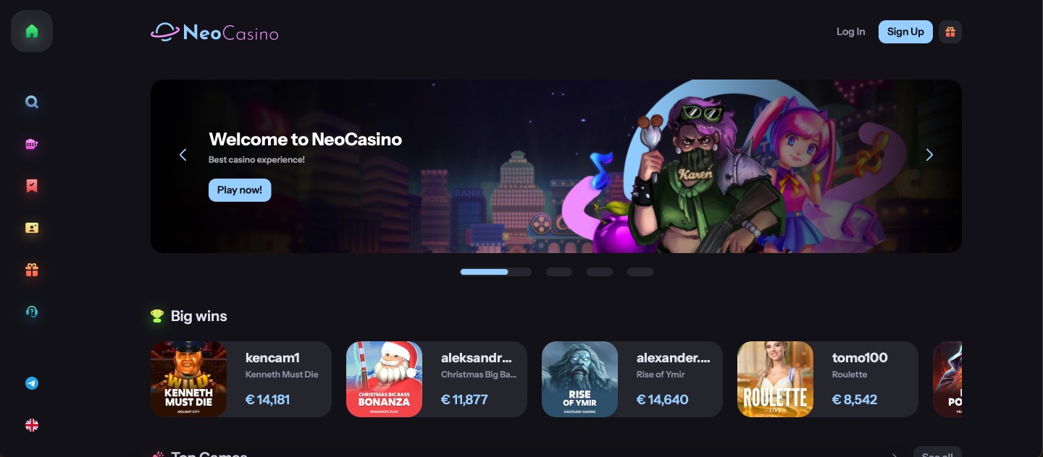Open the pink slot machine icon
This screenshot has width=1043, height=457.
[x=32, y=144]
